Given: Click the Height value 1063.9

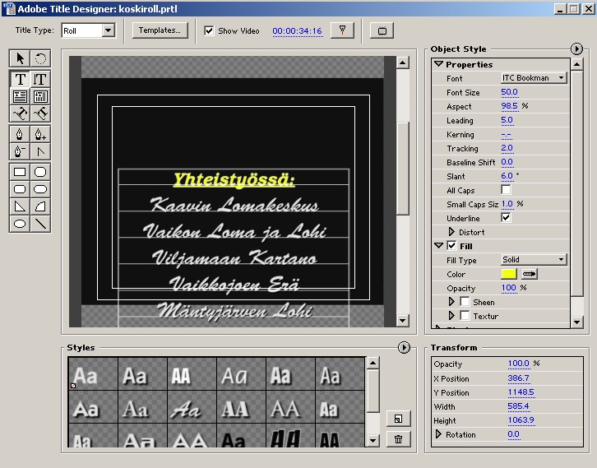Looking at the screenshot, I should click(521, 420).
